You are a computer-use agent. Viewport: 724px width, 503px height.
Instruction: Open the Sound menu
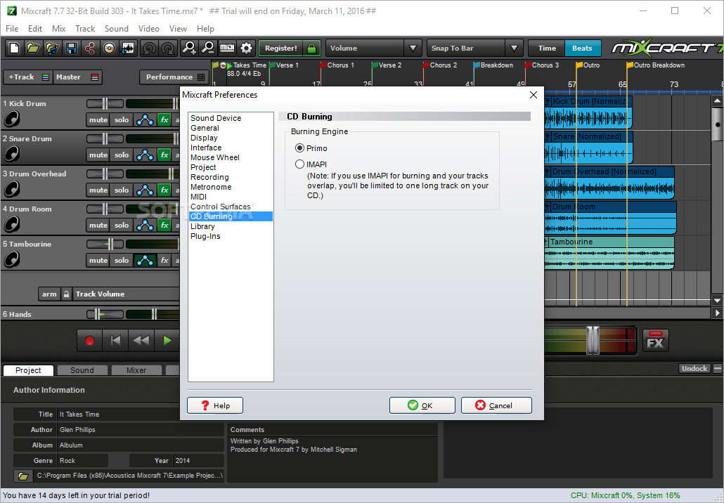point(117,29)
